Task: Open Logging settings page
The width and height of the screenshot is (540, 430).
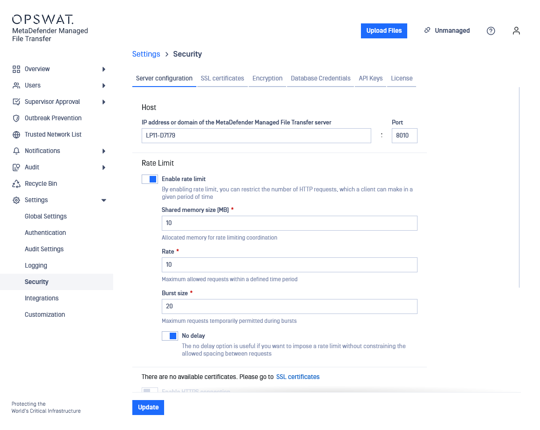Action: click(36, 266)
